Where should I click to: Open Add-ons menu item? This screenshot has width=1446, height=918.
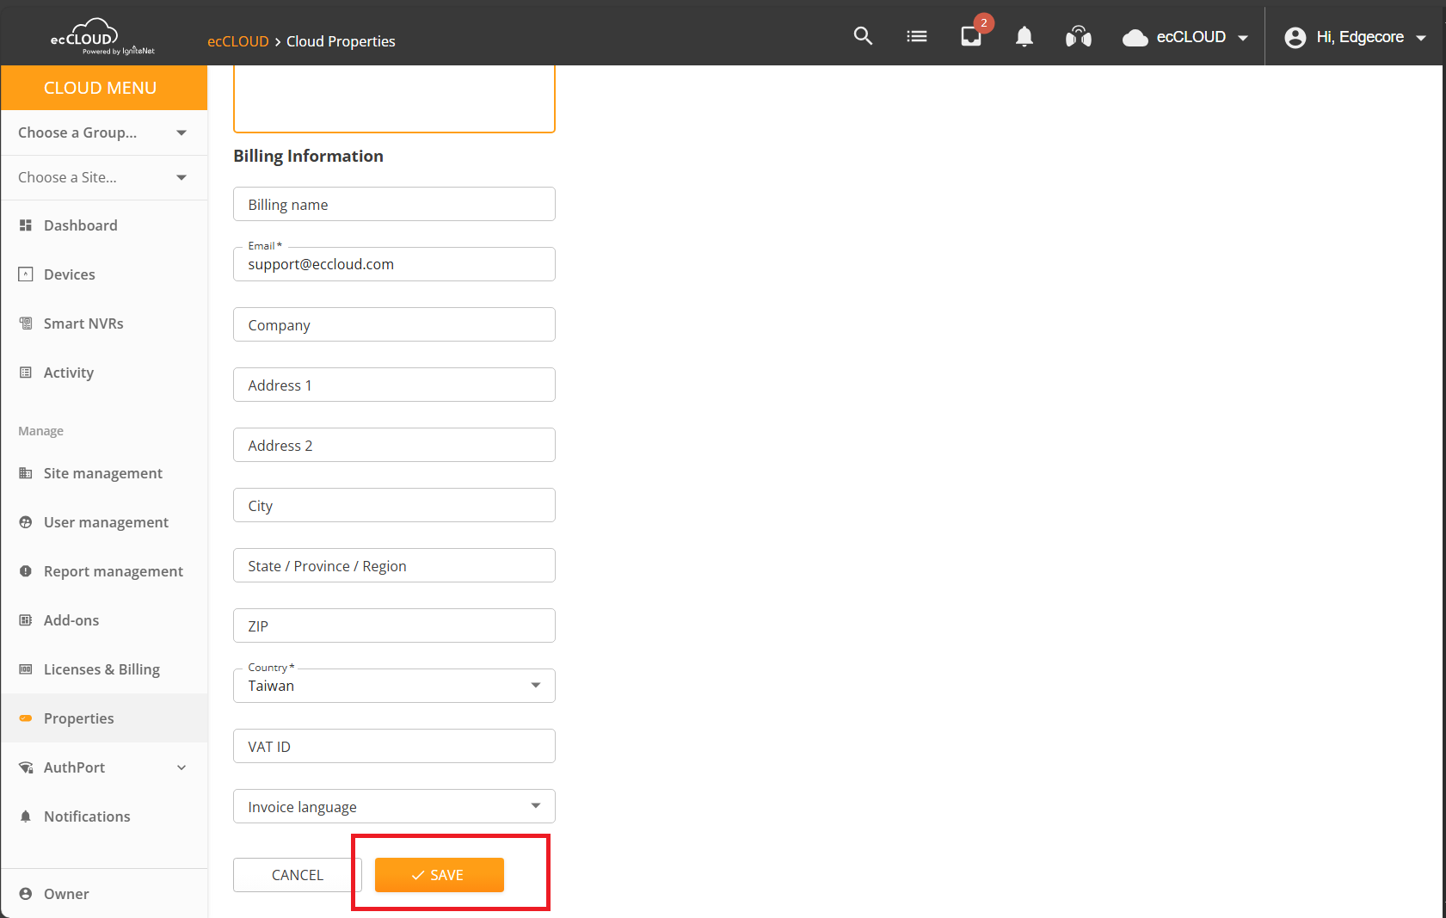[x=104, y=620]
